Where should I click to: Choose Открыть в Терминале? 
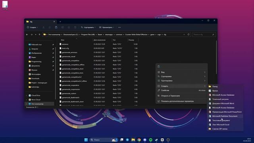click(x=182, y=96)
